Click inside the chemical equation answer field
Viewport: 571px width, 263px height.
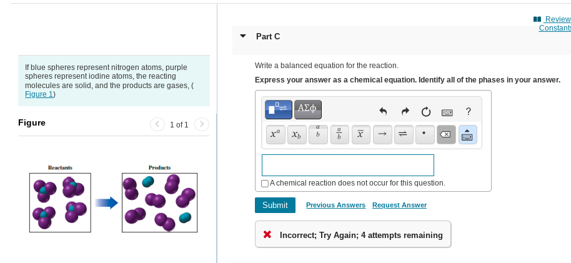[348, 165]
